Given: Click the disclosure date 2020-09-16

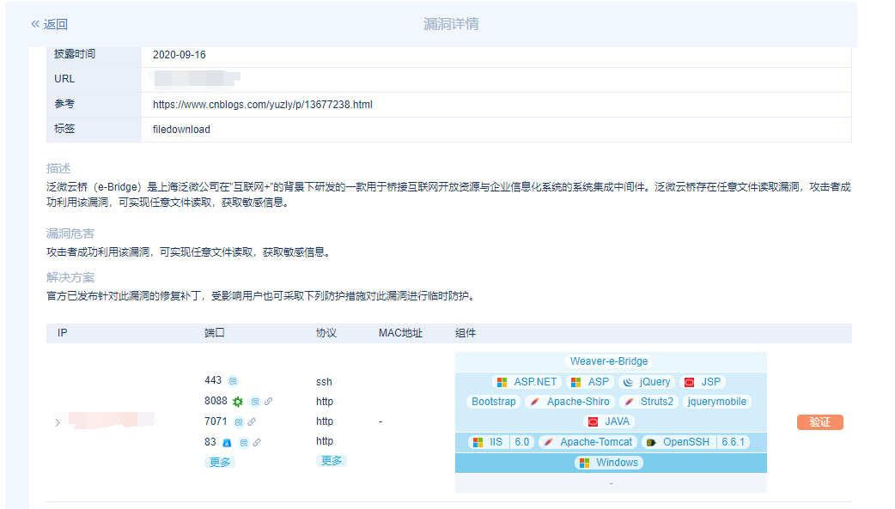Looking at the screenshot, I should click(x=180, y=55).
